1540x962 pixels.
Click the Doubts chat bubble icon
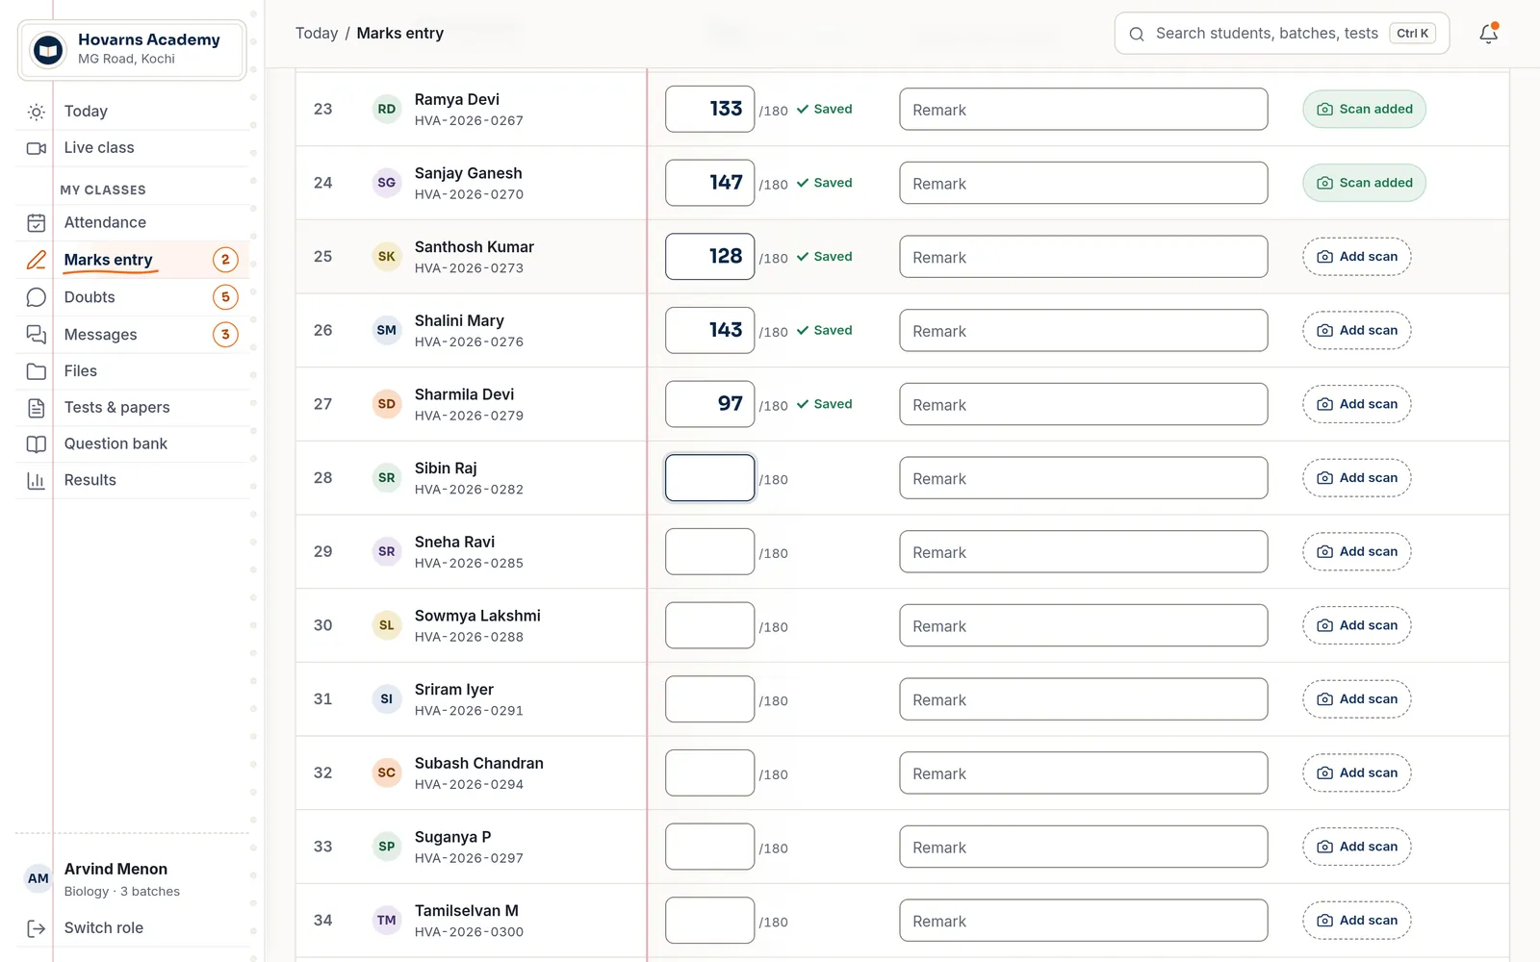pyautogui.click(x=37, y=297)
